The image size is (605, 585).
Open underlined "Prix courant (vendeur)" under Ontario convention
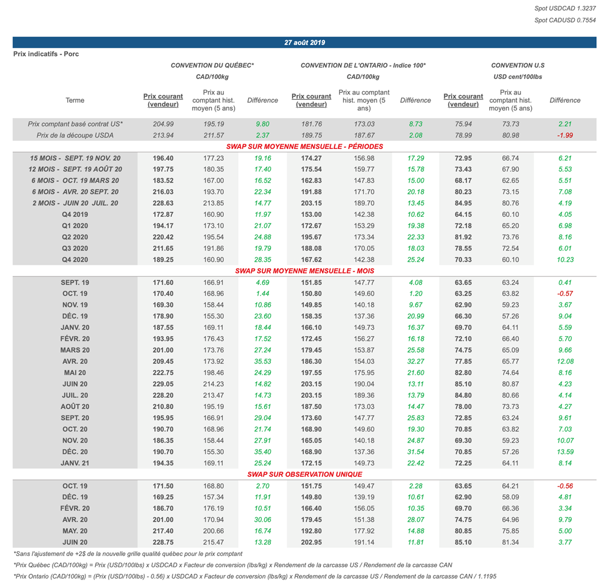point(311,100)
